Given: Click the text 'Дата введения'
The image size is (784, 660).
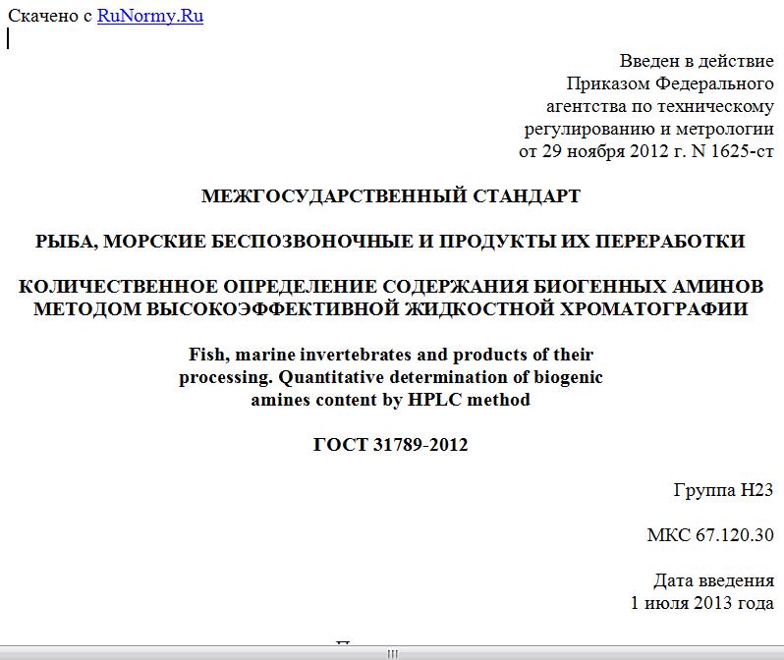Looking at the screenshot, I should click(x=713, y=580).
